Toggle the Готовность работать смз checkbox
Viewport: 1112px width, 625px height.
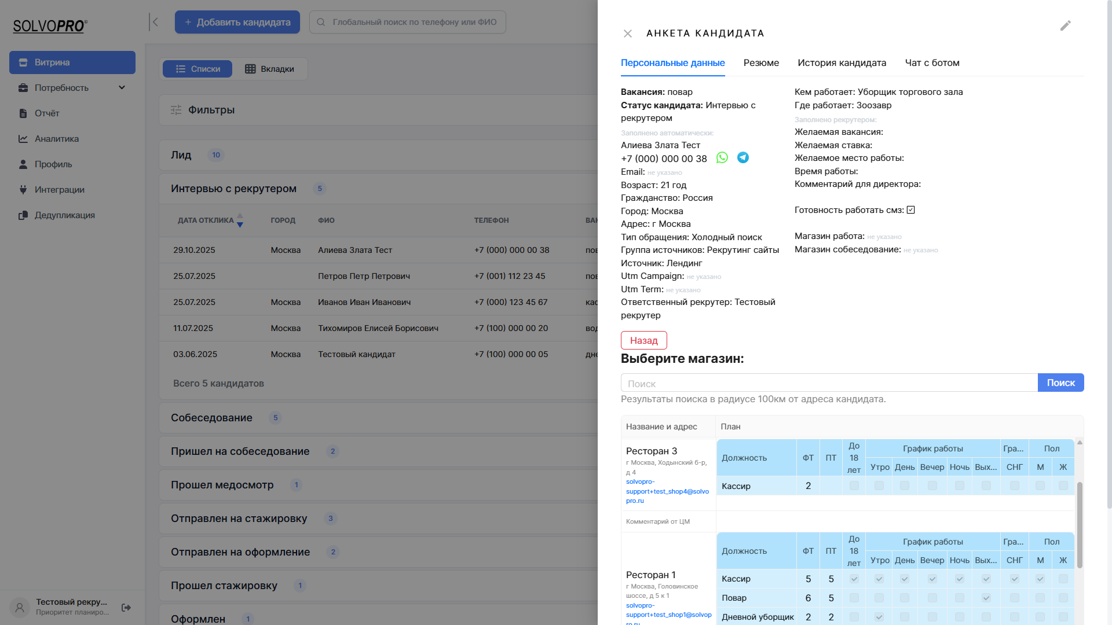point(911,210)
